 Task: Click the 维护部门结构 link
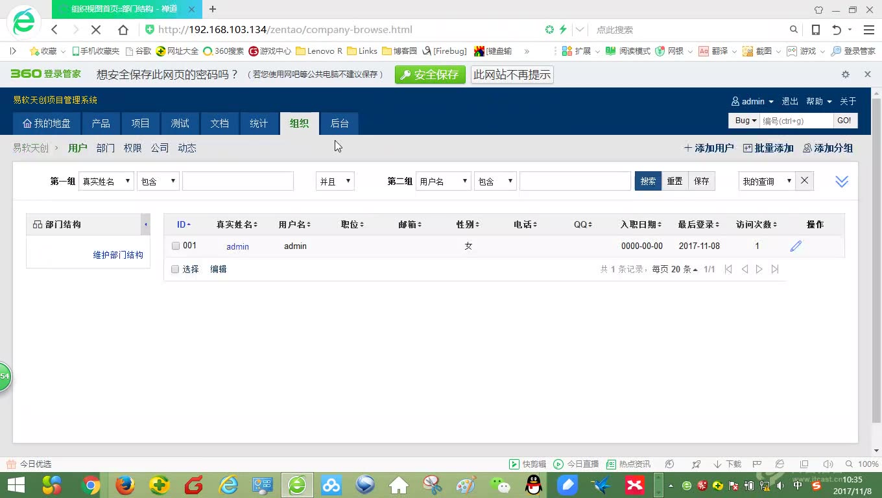pyautogui.click(x=117, y=255)
